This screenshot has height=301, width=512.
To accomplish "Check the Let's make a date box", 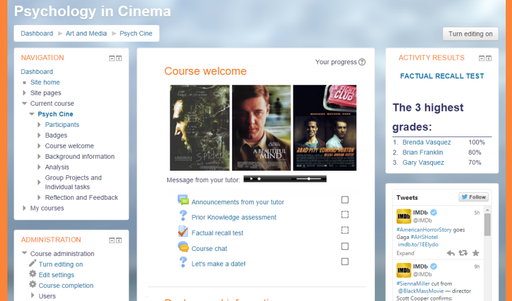I will [x=345, y=262].
